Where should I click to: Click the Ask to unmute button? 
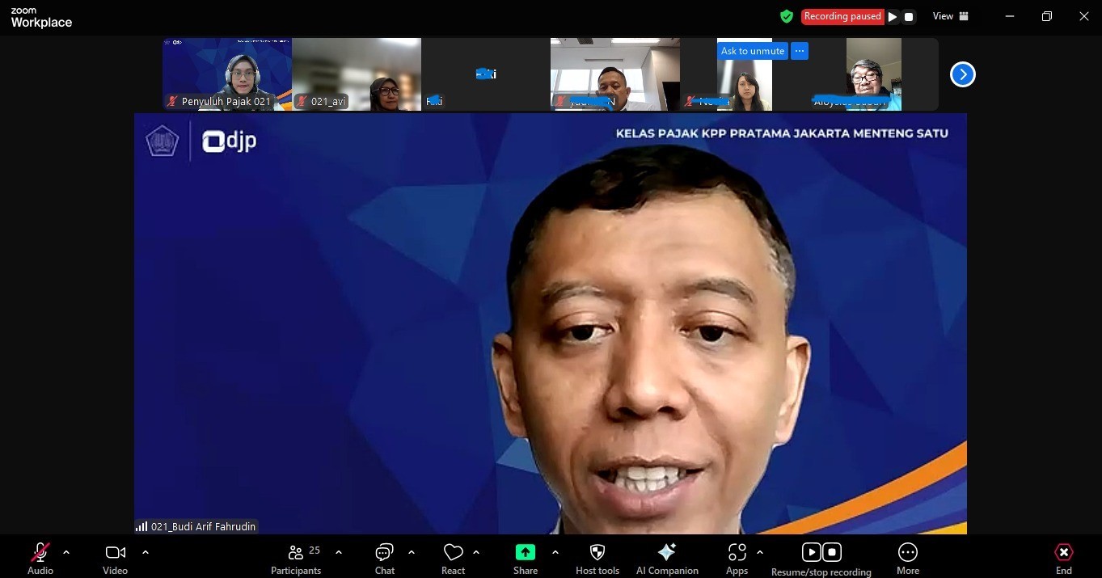coord(752,51)
